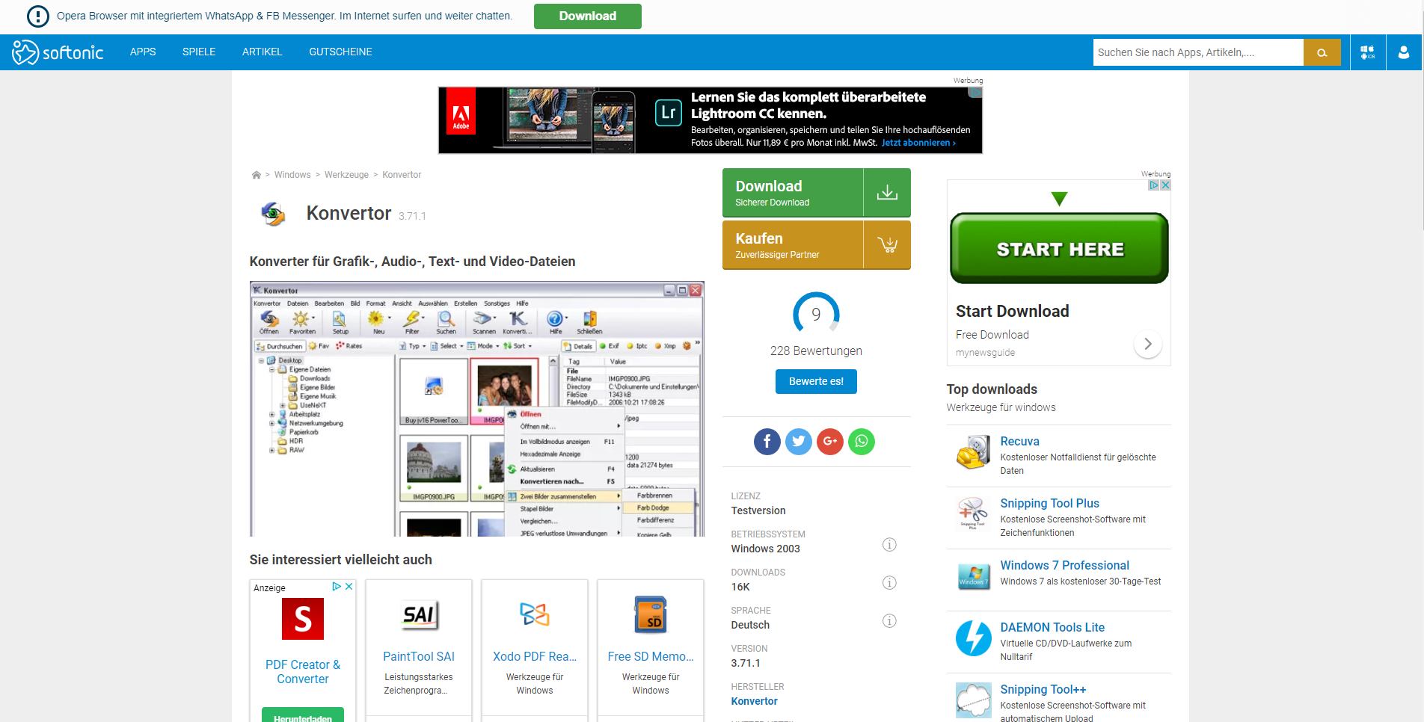
Task: Click the Snipping Tool Plus icon
Action: pos(973,515)
